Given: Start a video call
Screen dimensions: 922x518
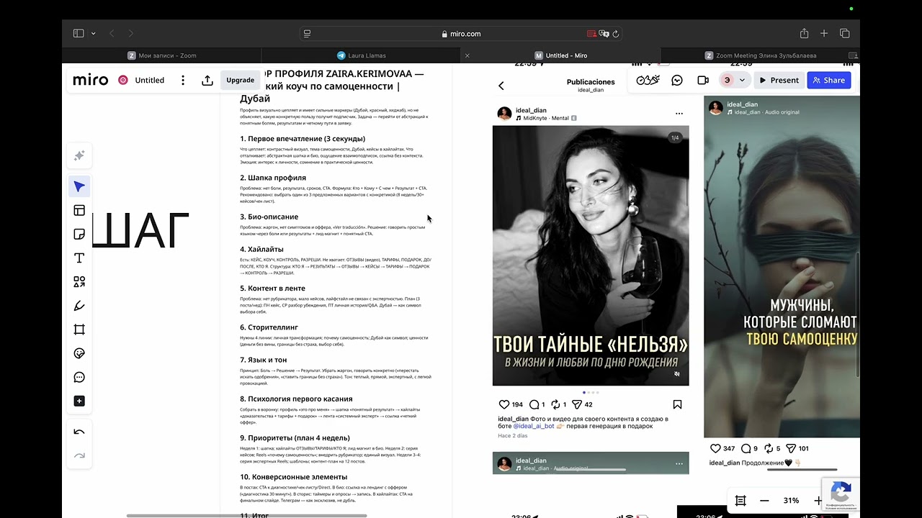Looking at the screenshot, I should coord(703,80).
